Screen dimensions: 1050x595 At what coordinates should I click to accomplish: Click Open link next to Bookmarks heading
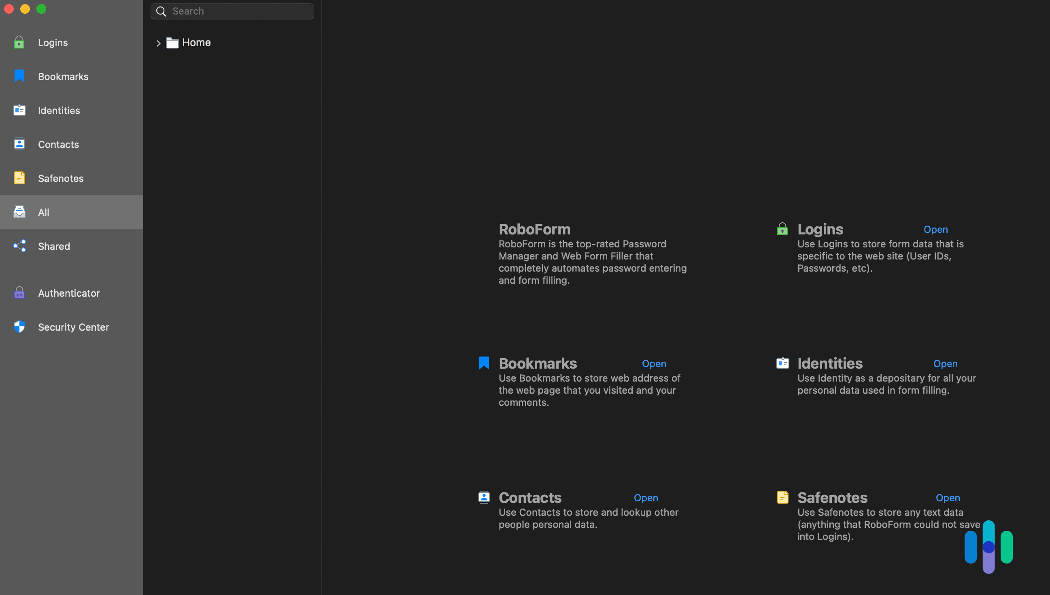[653, 364]
